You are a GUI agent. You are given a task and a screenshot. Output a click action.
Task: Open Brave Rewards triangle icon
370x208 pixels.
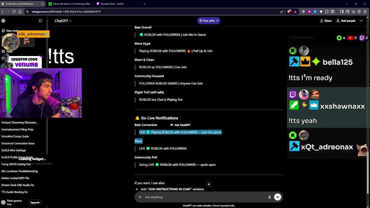point(295,12)
